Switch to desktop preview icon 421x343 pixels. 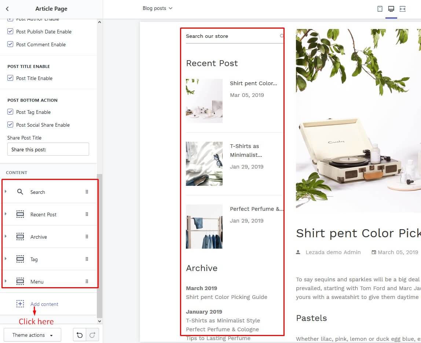pos(391,9)
